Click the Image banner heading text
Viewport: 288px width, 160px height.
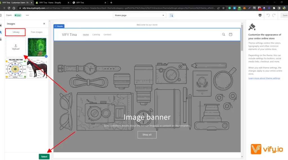147,117
